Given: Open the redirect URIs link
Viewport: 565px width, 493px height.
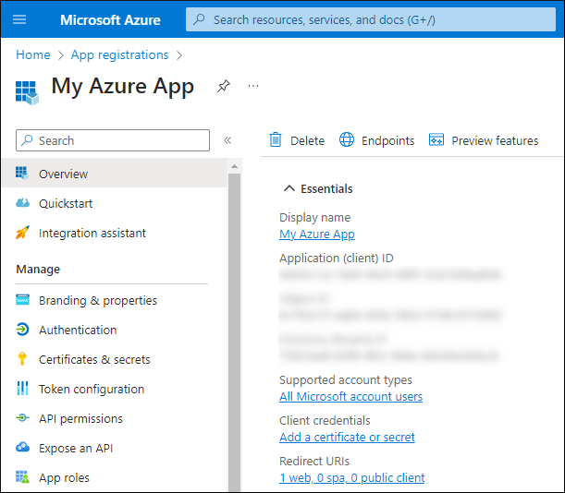Looking at the screenshot, I should [x=351, y=478].
